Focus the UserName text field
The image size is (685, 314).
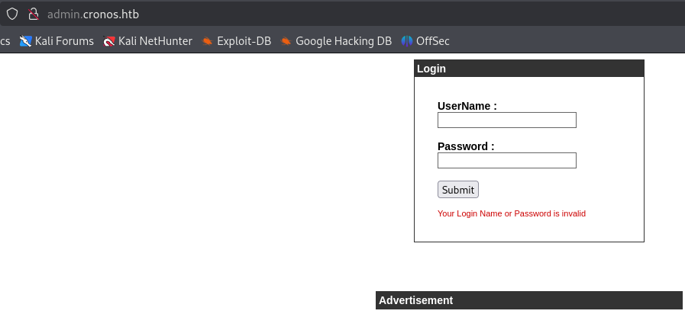point(506,120)
